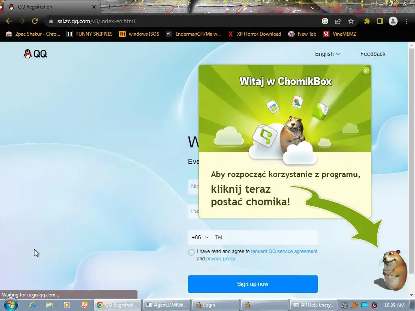Reload the QQ registration page
415x311 pixels.
[35, 21]
